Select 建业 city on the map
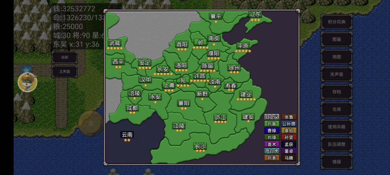 click(246, 94)
